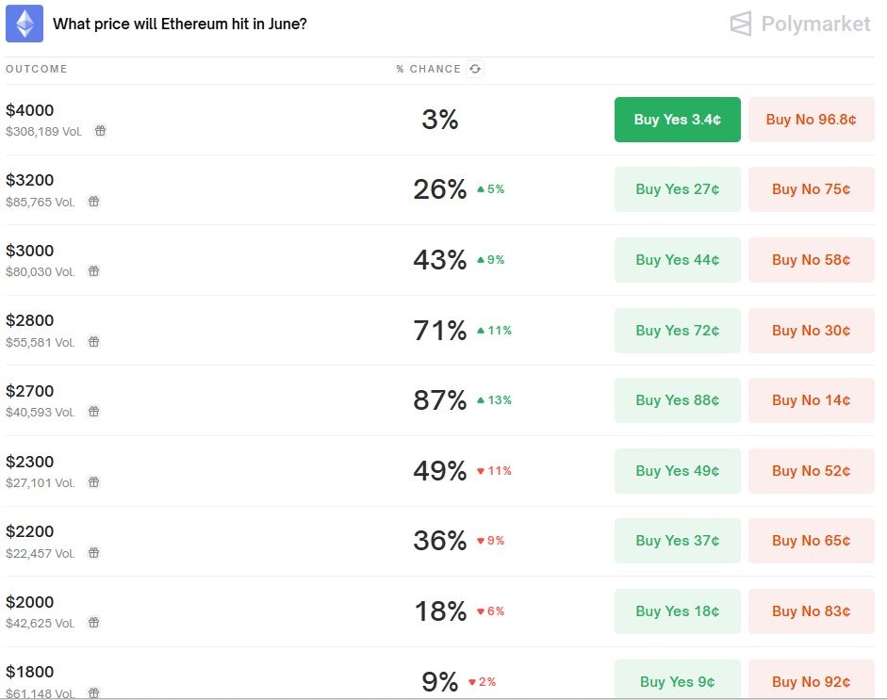
Task: Click the gift icon under $2300
Action: pos(94,482)
